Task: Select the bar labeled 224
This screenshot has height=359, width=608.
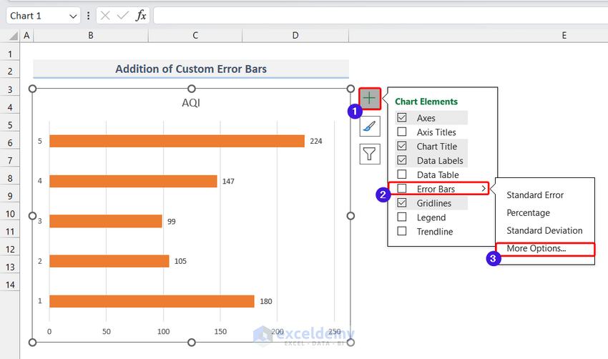Action: click(x=177, y=141)
